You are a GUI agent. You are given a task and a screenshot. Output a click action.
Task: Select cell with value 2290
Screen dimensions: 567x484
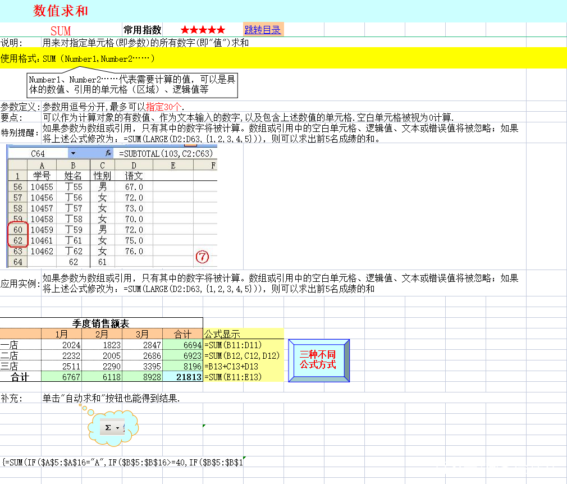pos(102,366)
